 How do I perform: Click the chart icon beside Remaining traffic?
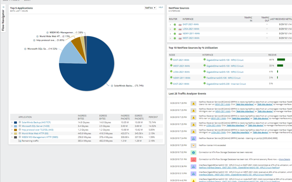pyautogui.click(x=20, y=141)
